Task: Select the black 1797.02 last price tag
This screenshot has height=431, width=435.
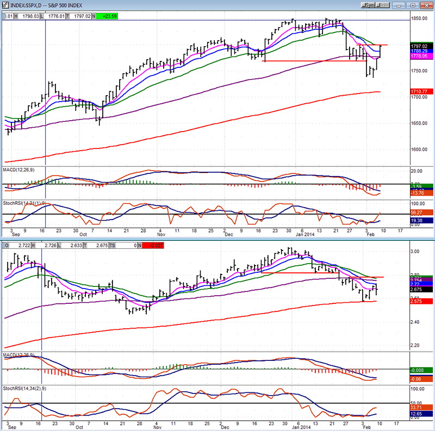Action: (421, 47)
